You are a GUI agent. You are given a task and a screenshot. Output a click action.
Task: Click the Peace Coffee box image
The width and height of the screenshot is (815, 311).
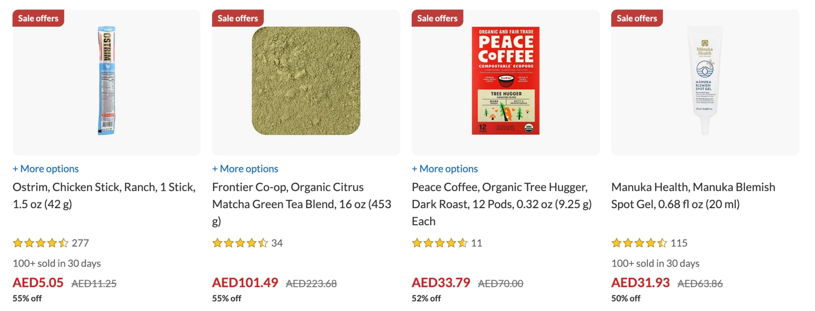click(505, 81)
